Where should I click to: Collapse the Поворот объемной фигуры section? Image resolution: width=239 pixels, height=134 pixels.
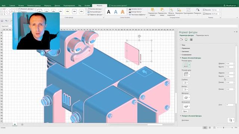(x=192, y=116)
